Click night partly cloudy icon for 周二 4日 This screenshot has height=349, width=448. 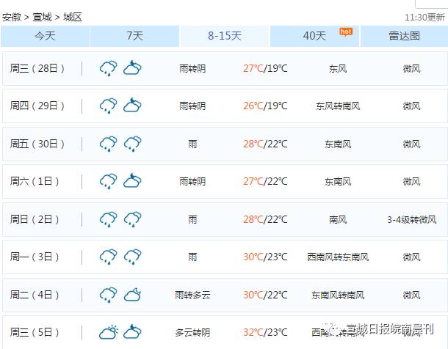point(132,294)
